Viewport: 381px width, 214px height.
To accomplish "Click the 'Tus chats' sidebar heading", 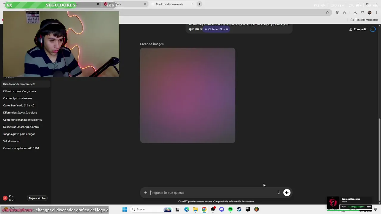I will coord(9,78).
